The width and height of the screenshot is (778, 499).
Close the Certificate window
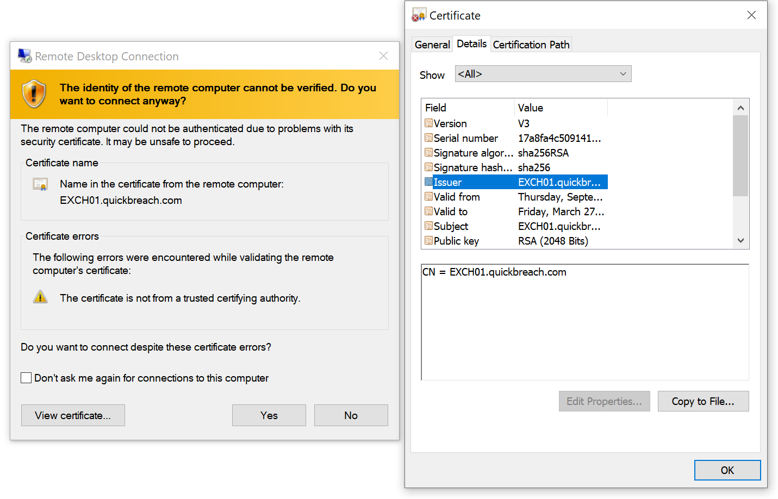(x=751, y=15)
